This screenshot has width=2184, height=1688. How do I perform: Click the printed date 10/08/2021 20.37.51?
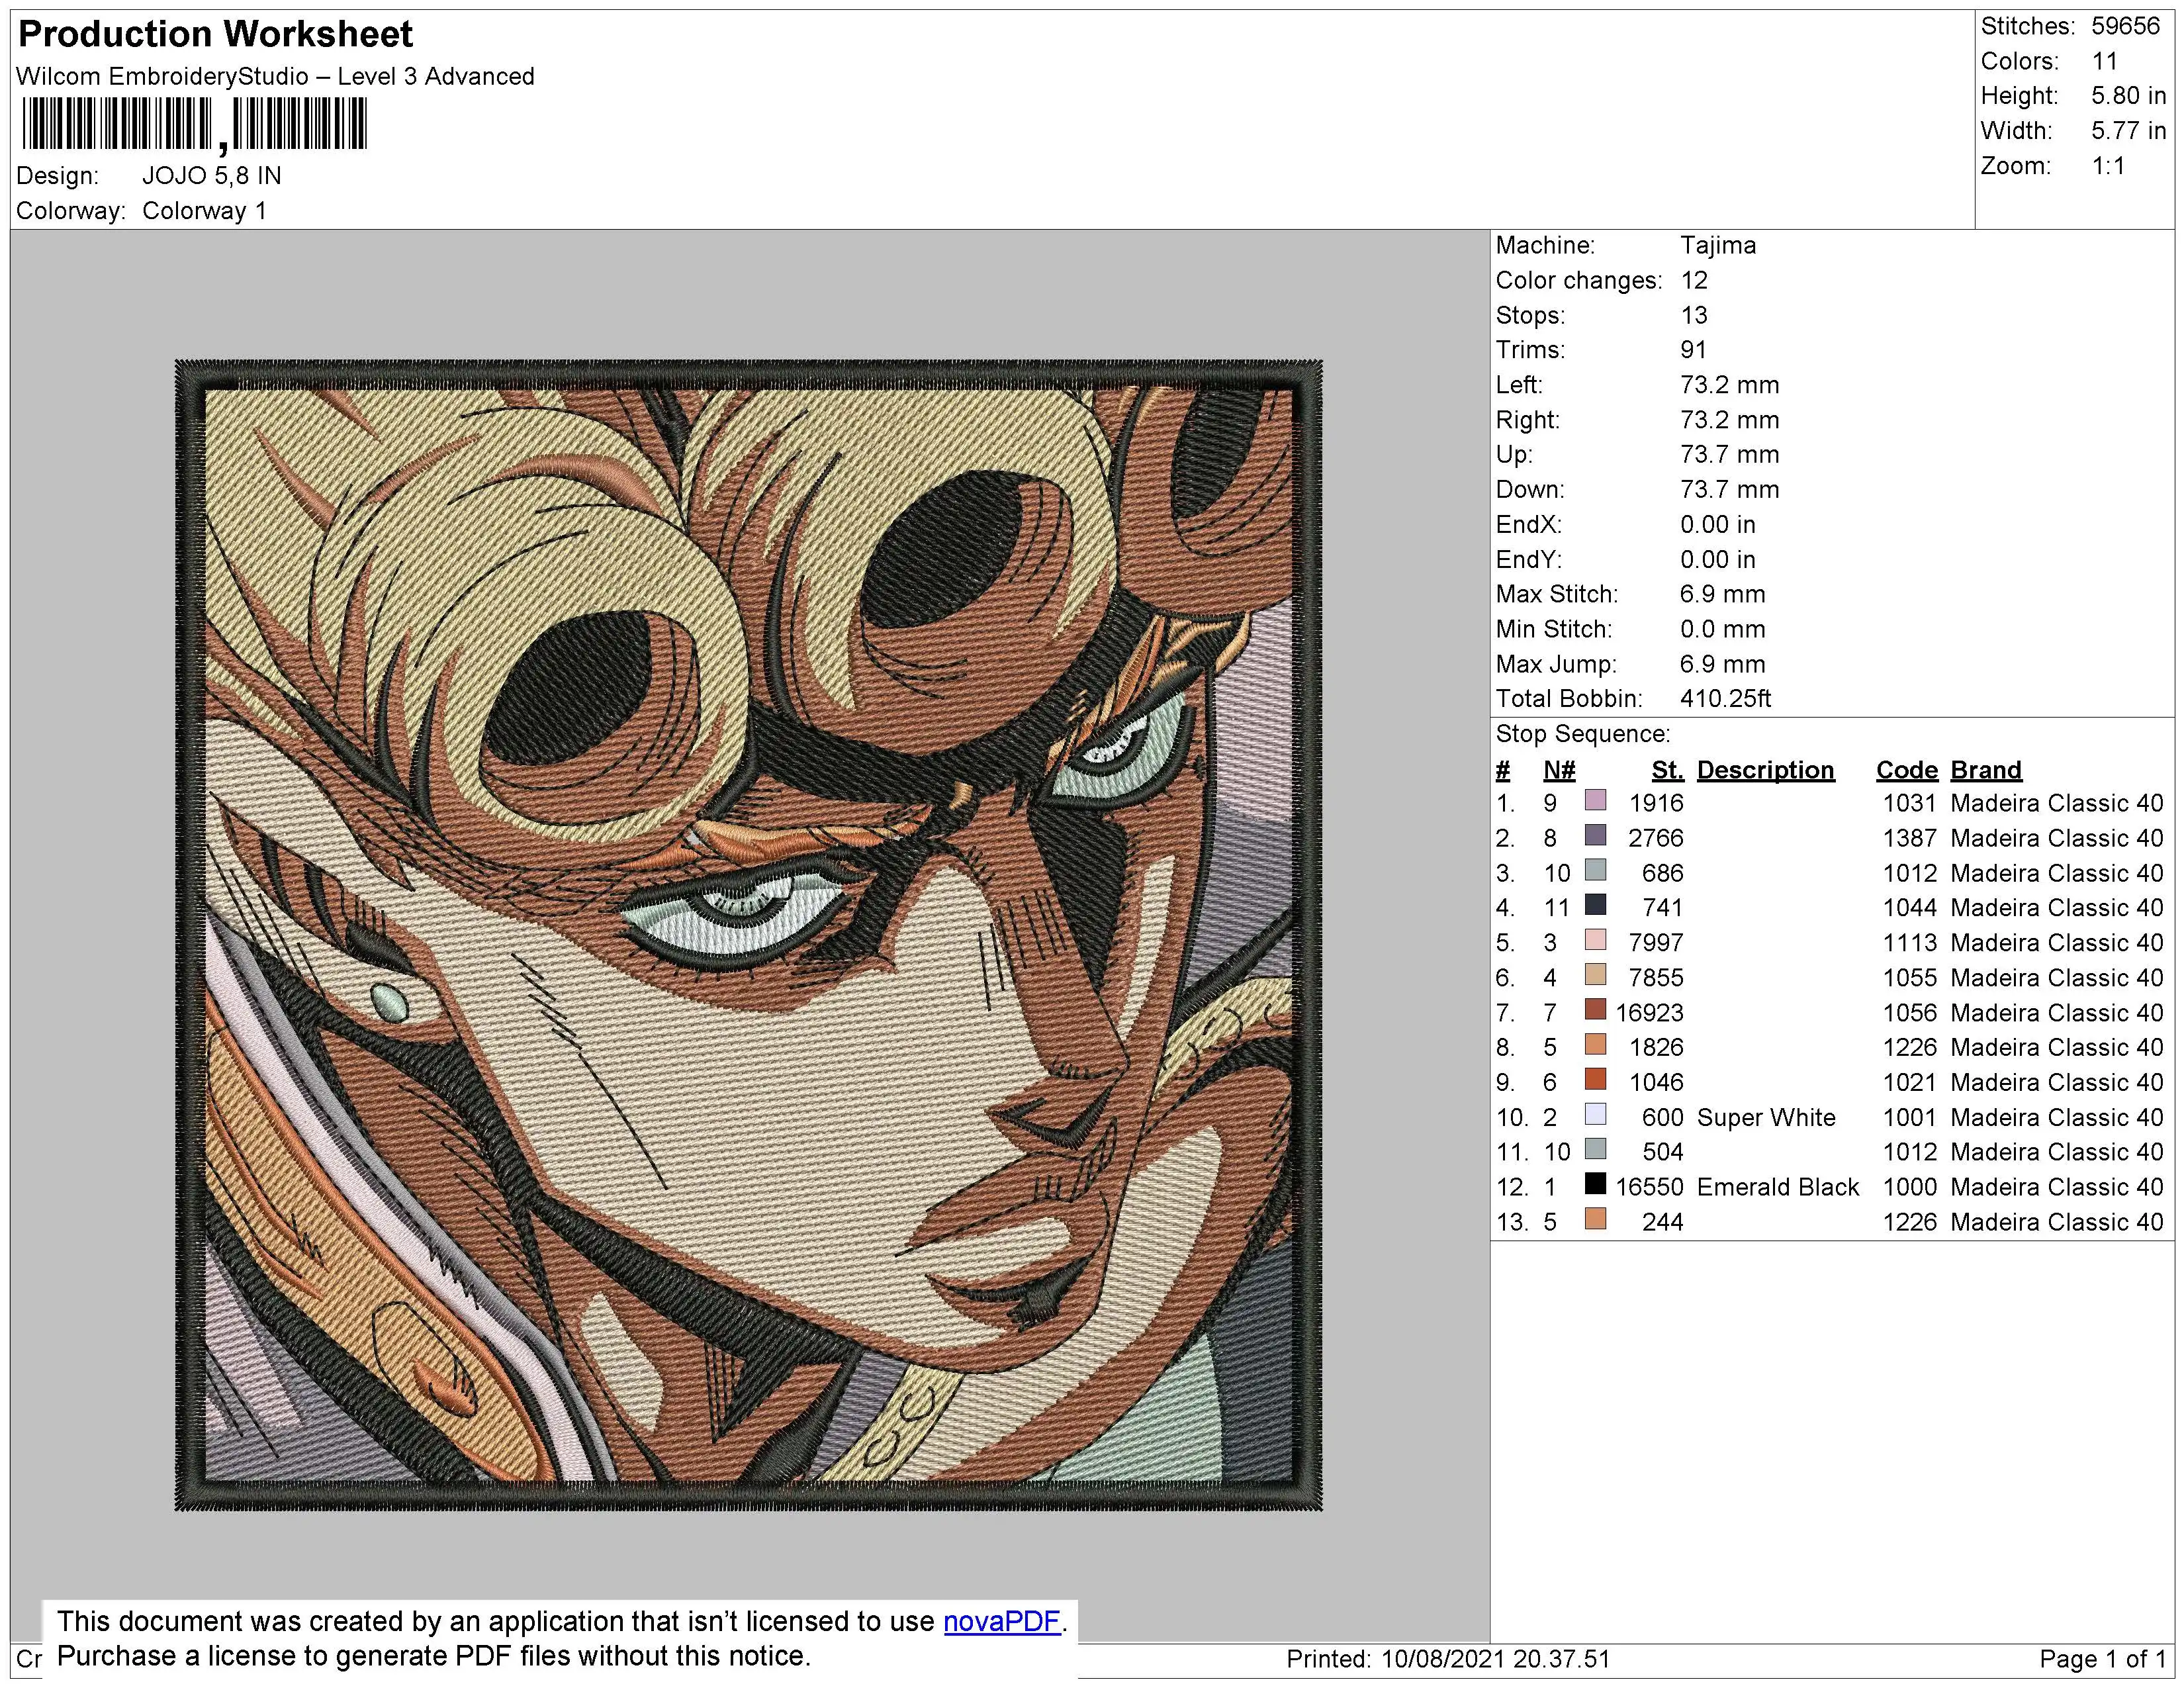[x=1496, y=1660]
